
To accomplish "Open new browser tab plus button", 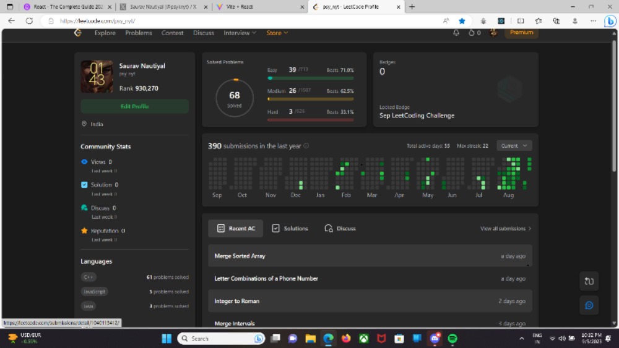I will click(412, 7).
